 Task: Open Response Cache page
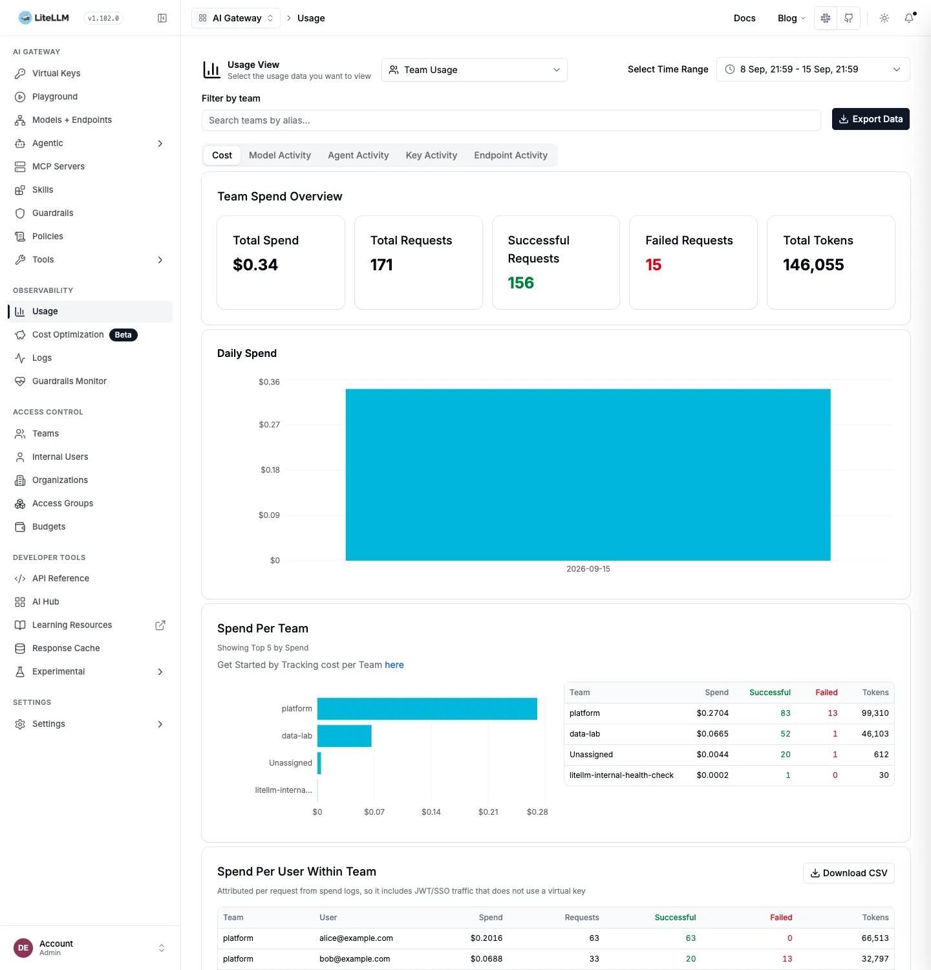pyautogui.click(x=90, y=648)
